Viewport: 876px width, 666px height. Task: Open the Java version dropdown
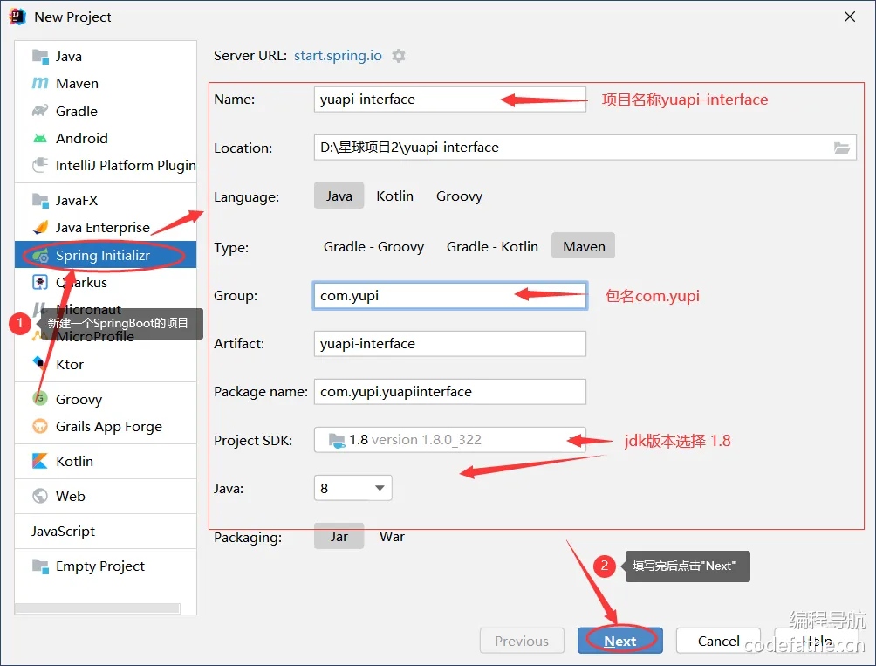(x=353, y=488)
